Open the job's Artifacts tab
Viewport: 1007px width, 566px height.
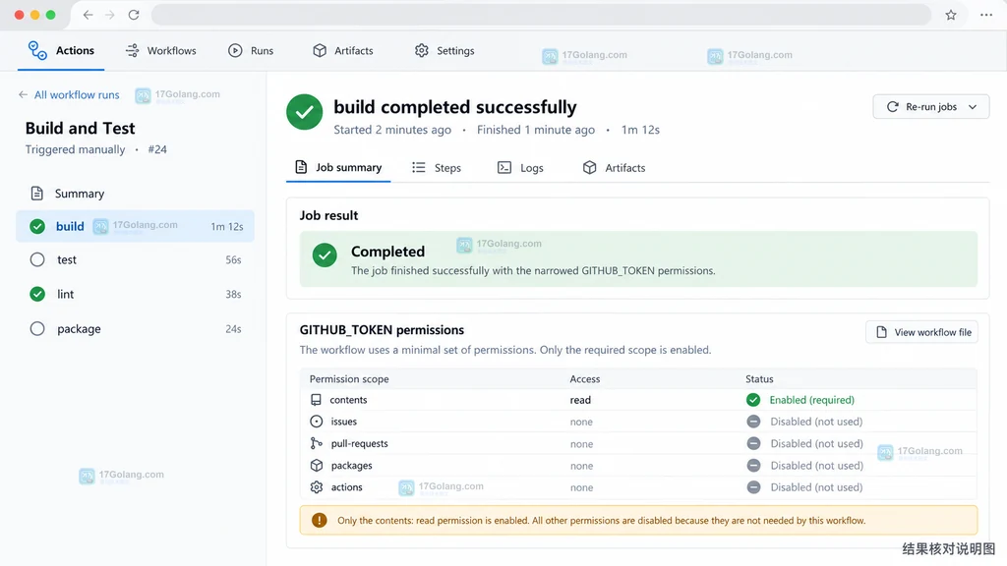614,167
